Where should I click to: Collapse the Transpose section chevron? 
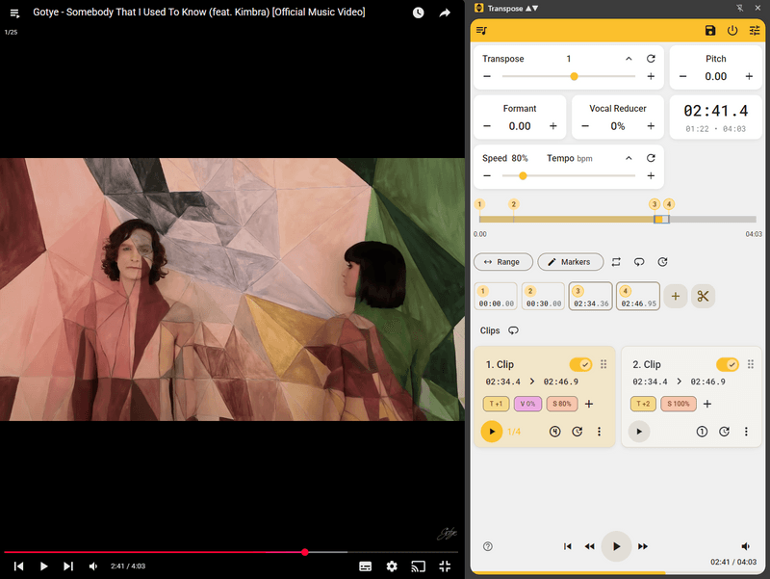[x=629, y=59]
